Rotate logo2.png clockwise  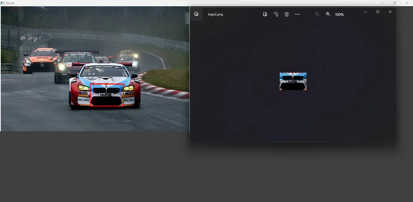coord(276,14)
